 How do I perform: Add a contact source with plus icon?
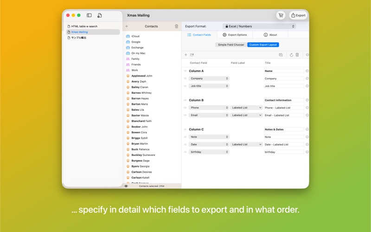click(127, 26)
